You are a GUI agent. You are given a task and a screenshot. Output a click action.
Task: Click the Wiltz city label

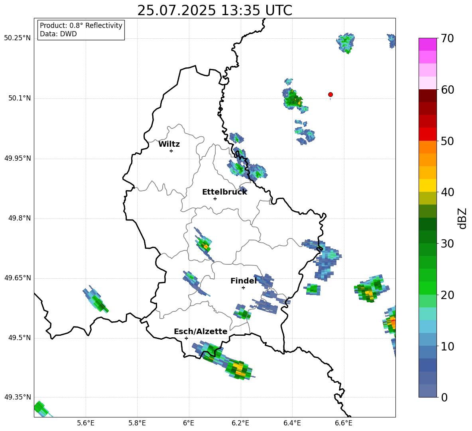point(169,144)
